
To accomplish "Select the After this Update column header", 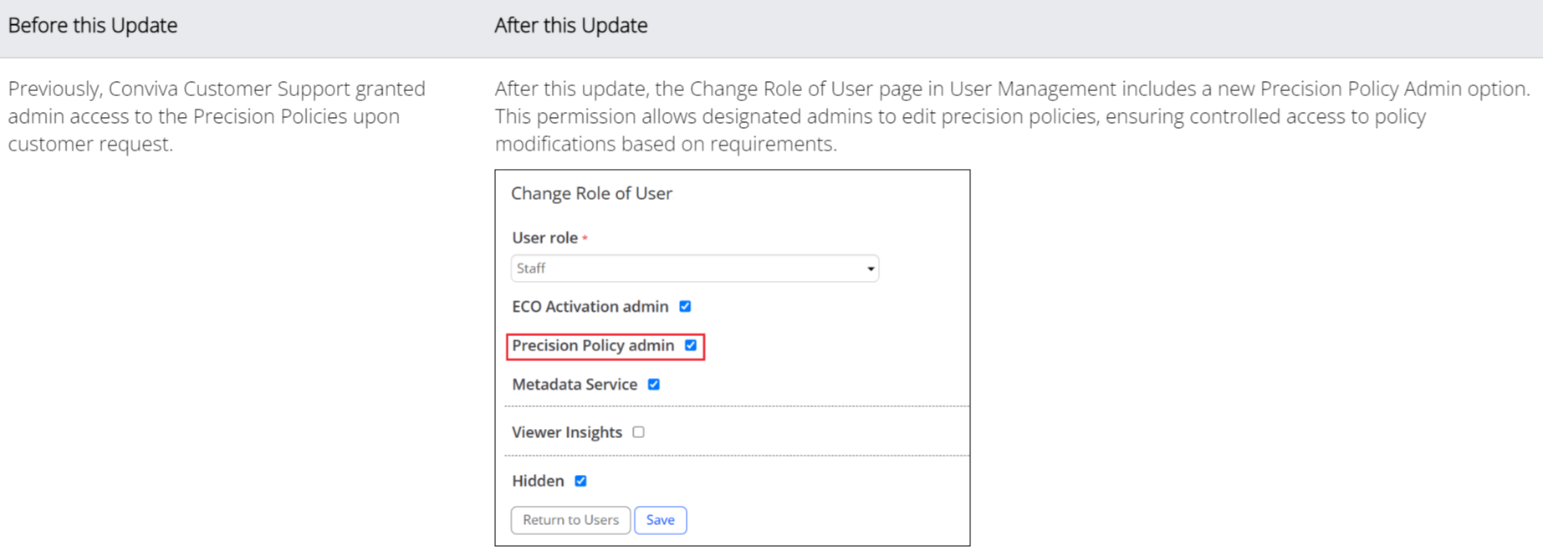I will tap(570, 25).
